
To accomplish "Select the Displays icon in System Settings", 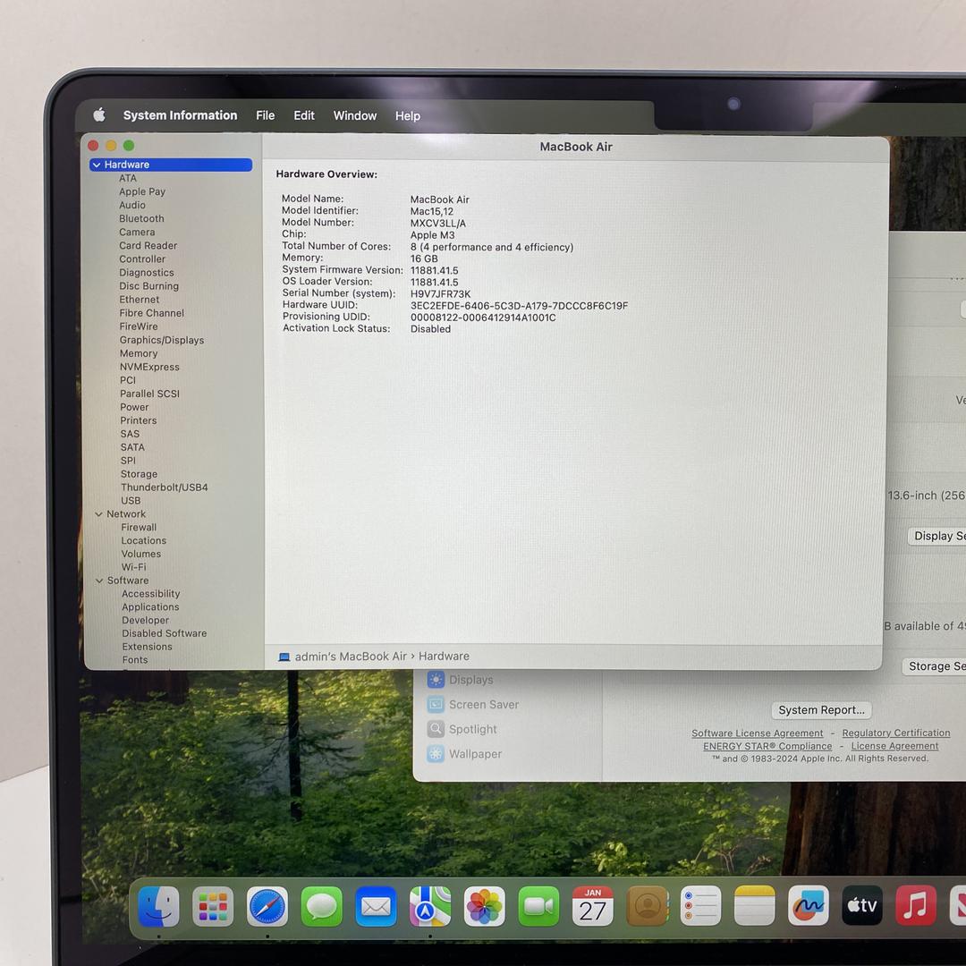I will point(436,680).
